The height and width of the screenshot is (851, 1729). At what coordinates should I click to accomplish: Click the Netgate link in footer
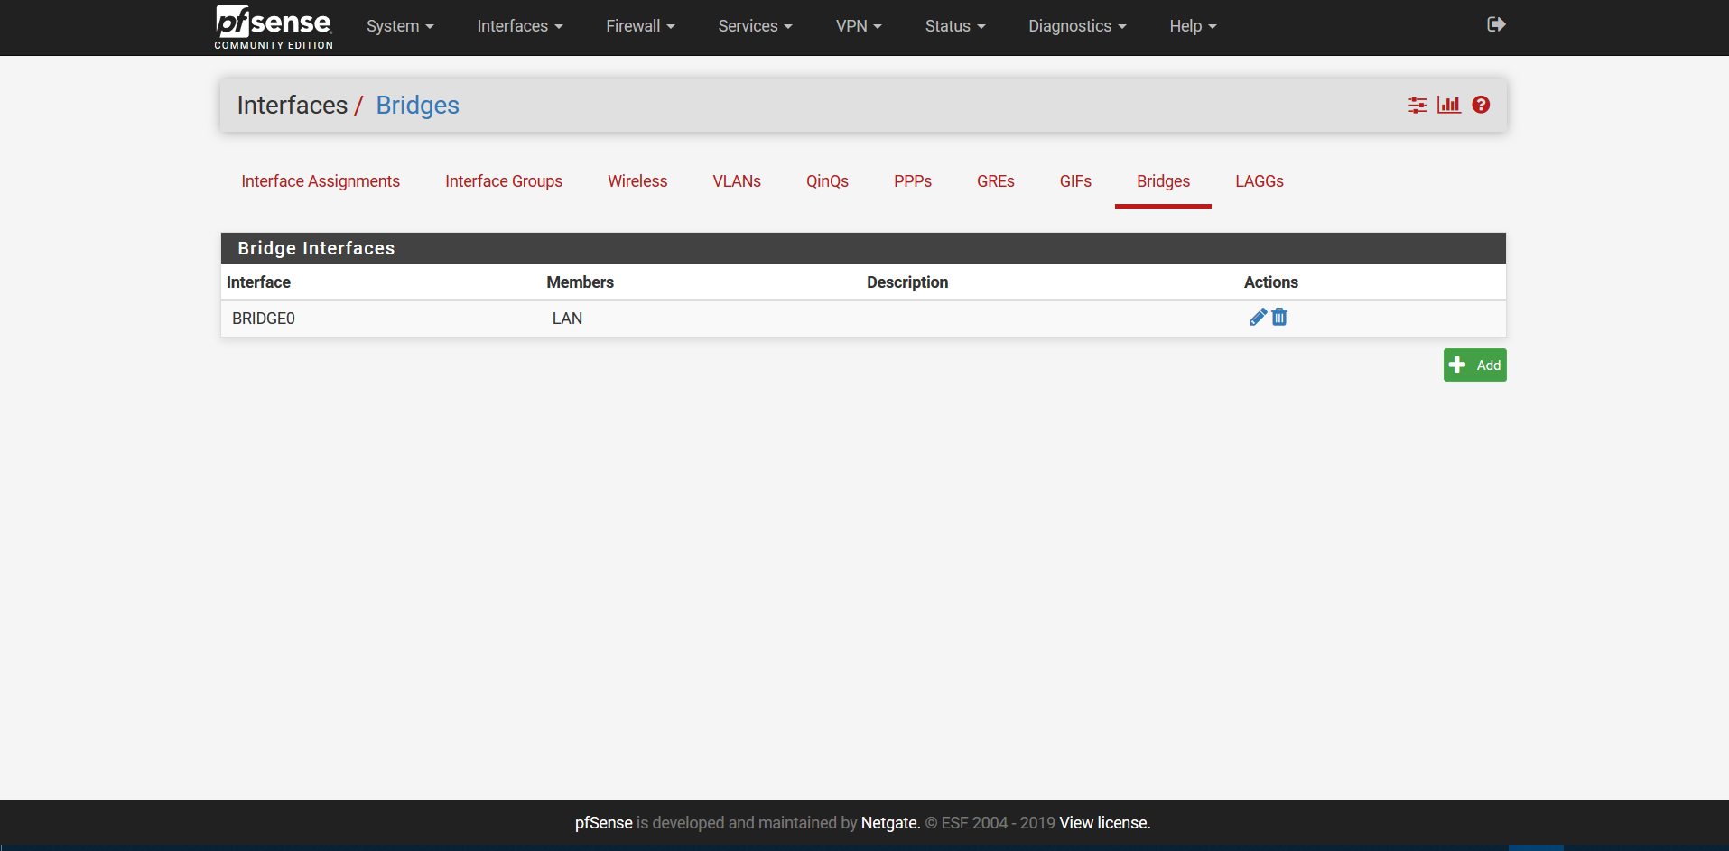tap(889, 823)
